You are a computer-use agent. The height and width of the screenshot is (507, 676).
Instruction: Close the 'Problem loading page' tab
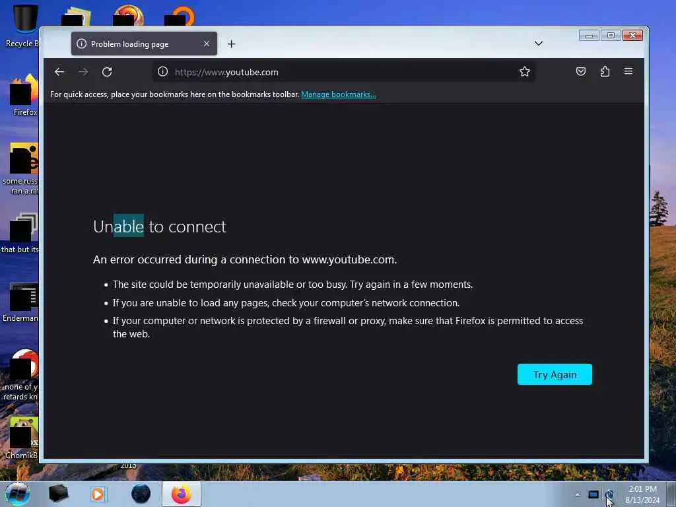[207, 44]
